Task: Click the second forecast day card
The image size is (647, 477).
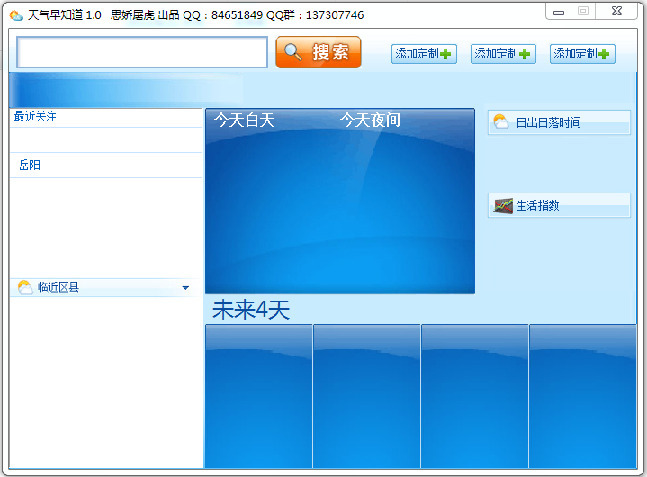Action: click(x=367, y=396)
